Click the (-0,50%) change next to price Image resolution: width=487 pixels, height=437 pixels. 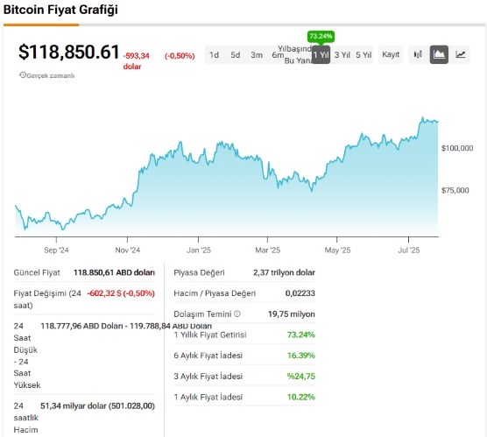(x=180, y=56)
